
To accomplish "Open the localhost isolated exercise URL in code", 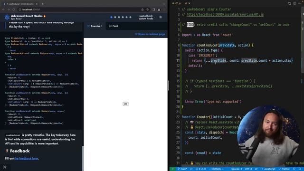I will coord(225,15).
